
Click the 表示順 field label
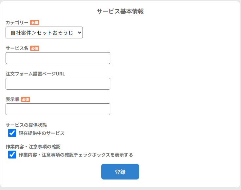(12, 99)
